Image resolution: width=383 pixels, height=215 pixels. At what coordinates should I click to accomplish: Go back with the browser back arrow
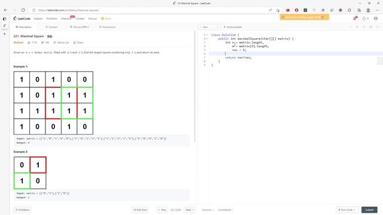5,10
